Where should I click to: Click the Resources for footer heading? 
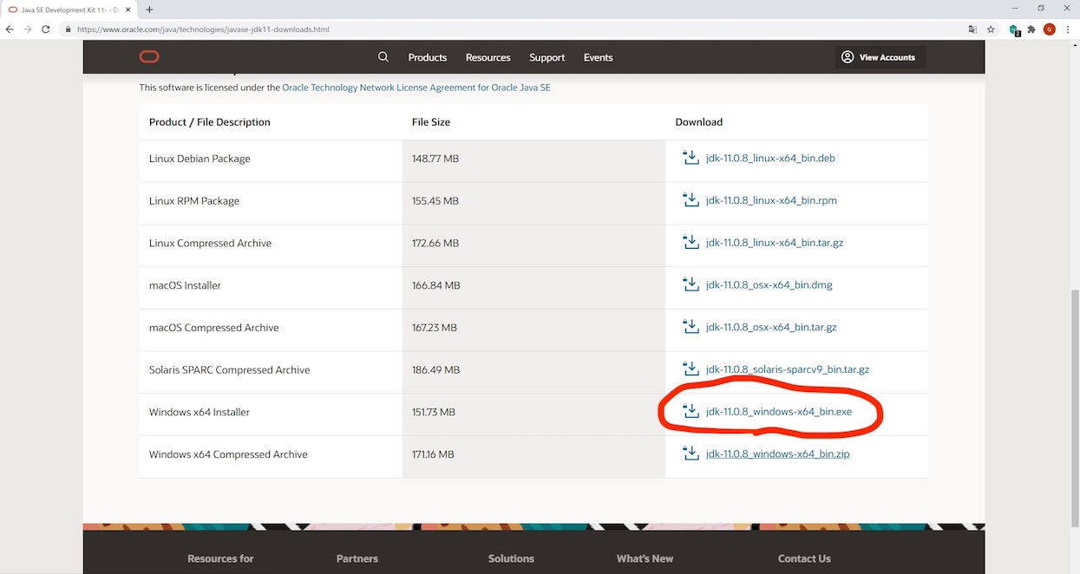(x=220, y=558)
